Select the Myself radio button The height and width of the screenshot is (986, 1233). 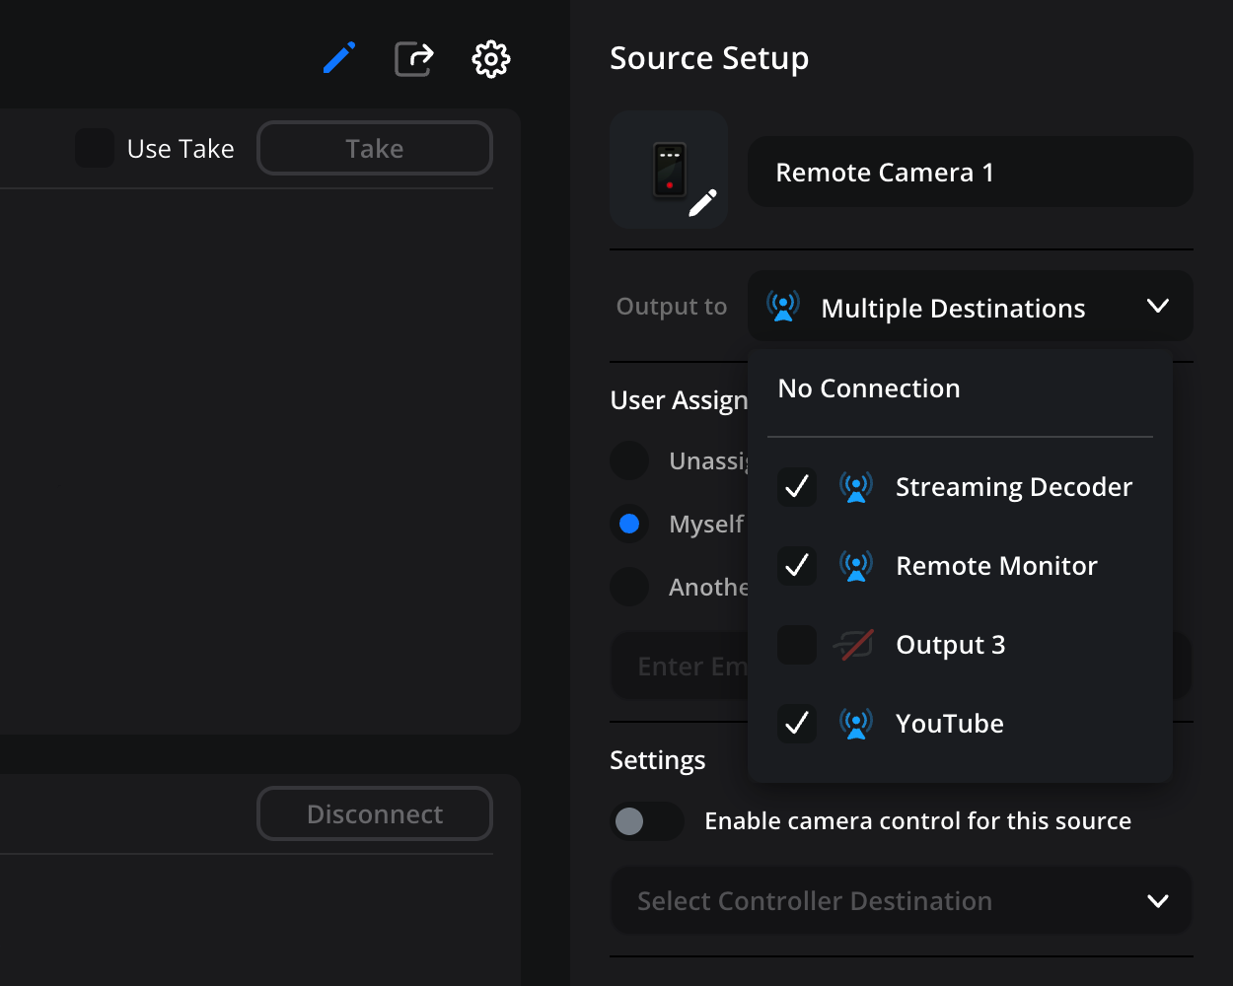pos(629,524)
